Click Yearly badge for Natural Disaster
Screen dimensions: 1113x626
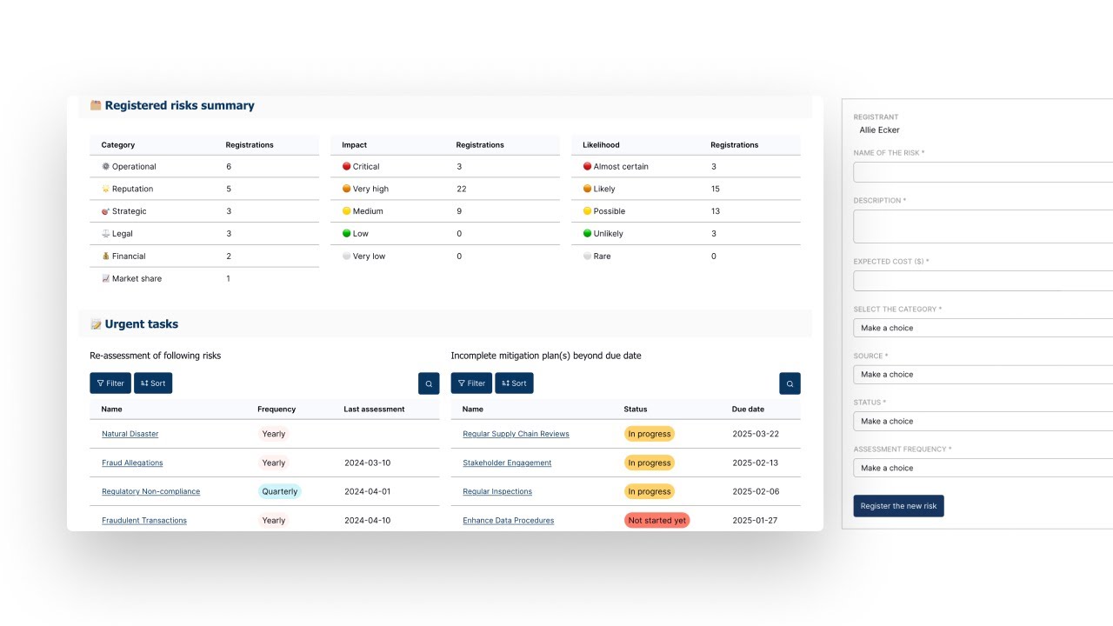pyautogui.click(x=274, y=434)
